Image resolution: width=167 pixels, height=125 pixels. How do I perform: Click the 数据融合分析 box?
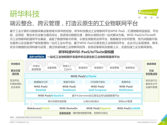click(41, 82)
